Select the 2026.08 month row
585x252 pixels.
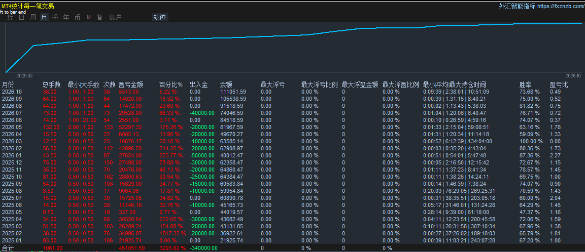click(x=292, y=106)
